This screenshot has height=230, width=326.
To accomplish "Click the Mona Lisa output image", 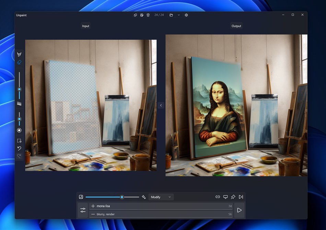I will click(236, 105).
